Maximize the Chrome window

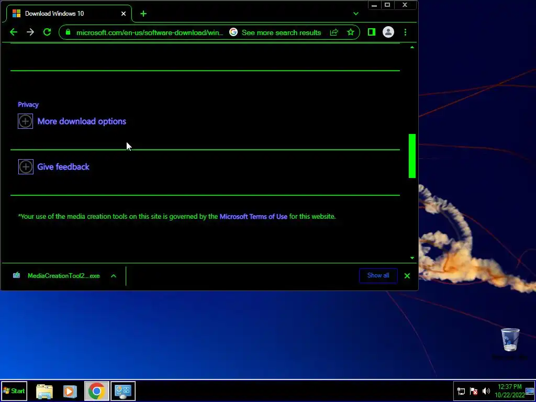pos(387,5)
